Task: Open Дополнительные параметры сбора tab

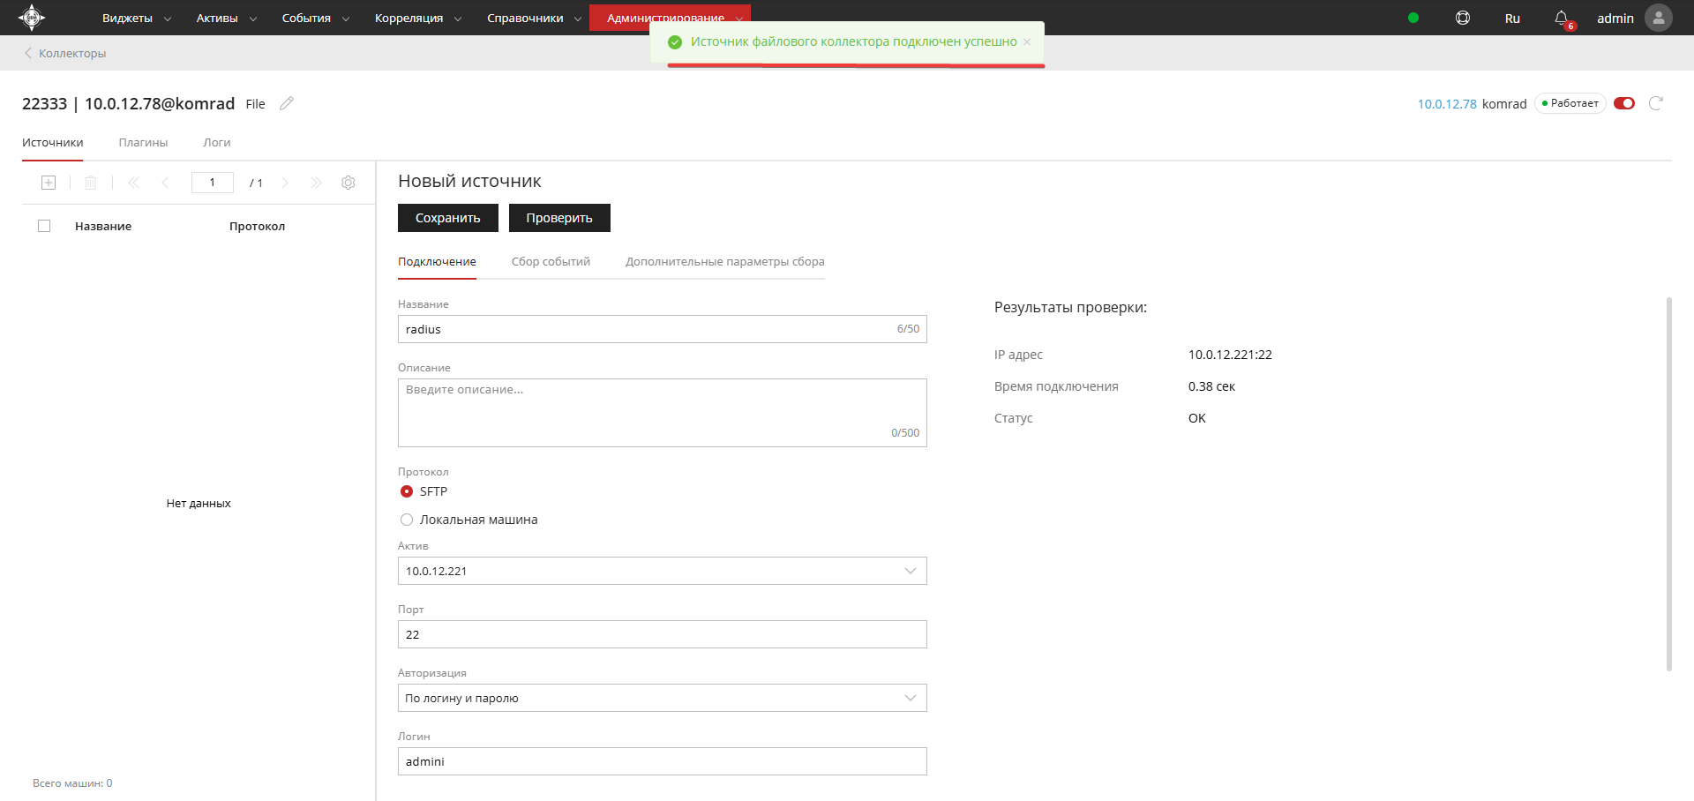Action: click(x=725, y=261)
